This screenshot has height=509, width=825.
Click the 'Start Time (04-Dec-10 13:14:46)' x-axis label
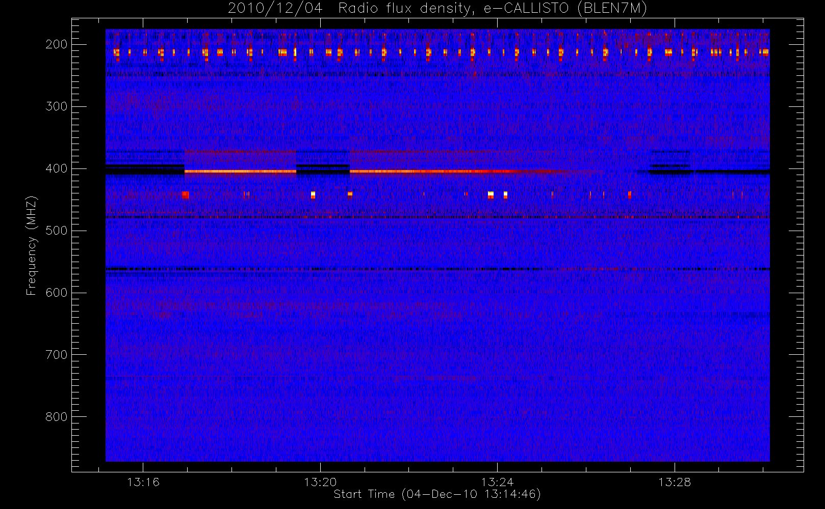pyautogui.click(x=437, y=494)
